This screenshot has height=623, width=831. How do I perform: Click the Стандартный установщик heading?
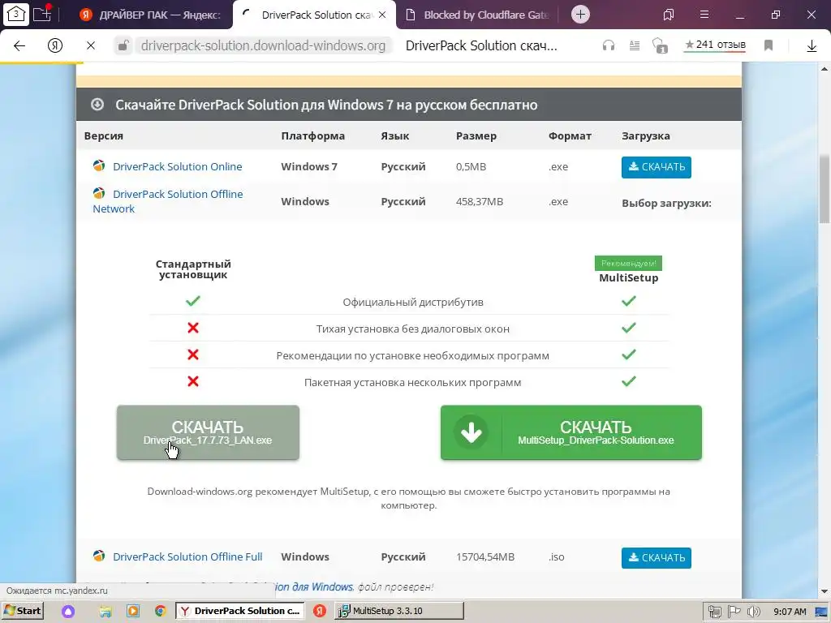pyautogui.click(x=193, y=269)
